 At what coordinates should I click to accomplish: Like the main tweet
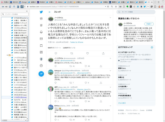(x=87, y=53)
